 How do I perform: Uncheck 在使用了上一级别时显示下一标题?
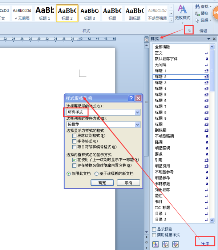pyautogui.click(x=74, y=160)
